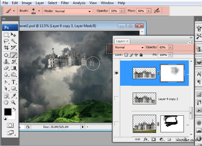Open the tool preset picker dropdown

pyautogui.click(x=14, y=11)
